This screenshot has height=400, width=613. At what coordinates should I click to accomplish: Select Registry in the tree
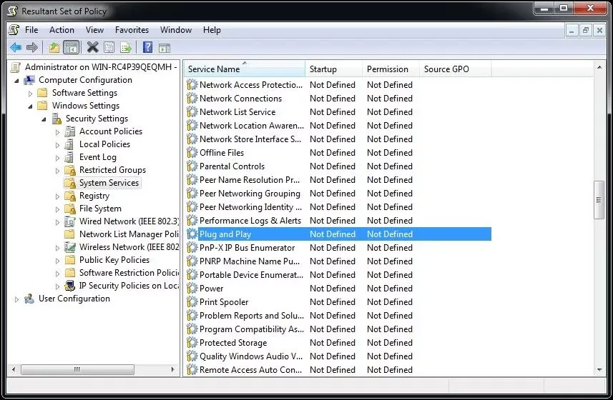point(94,196)
